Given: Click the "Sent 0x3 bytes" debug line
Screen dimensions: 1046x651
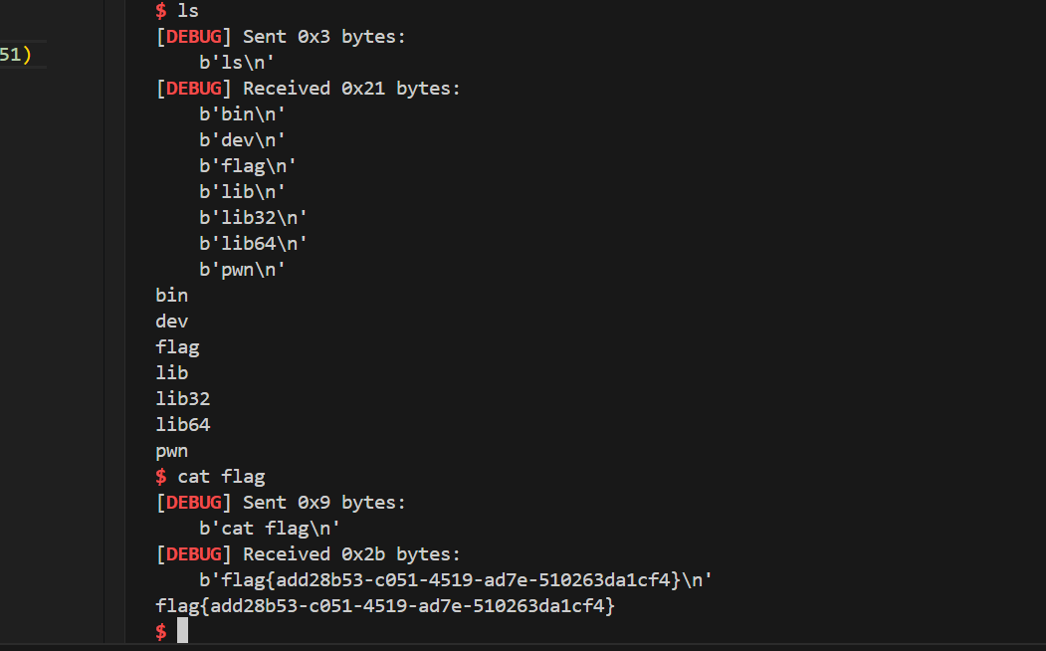Looking at the screenshot, I should point(281,37).
